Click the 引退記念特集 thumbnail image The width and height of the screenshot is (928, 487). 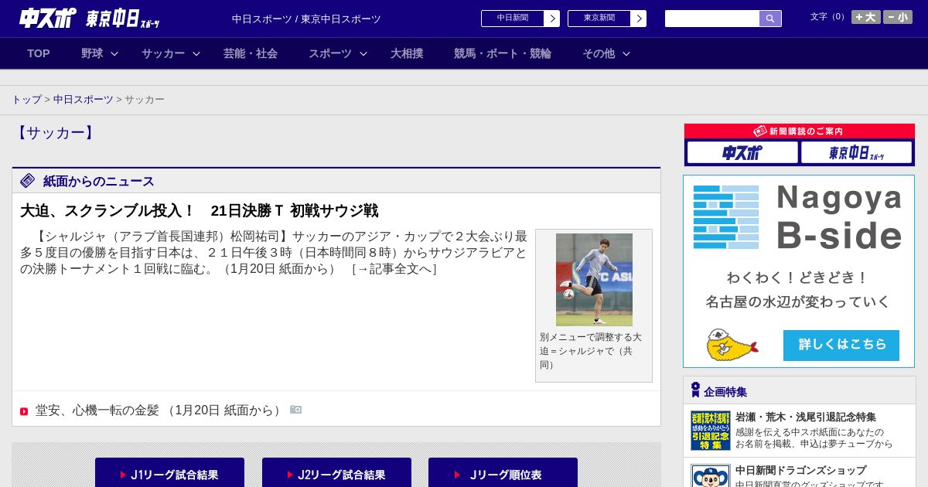(x=711, y=431)
